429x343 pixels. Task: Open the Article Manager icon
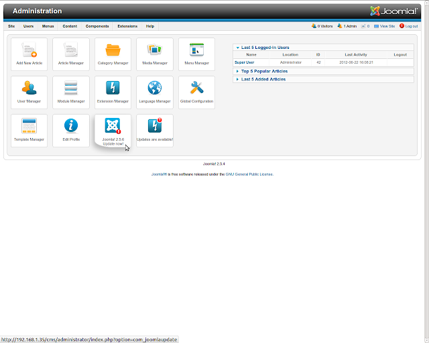click(71, 54)
